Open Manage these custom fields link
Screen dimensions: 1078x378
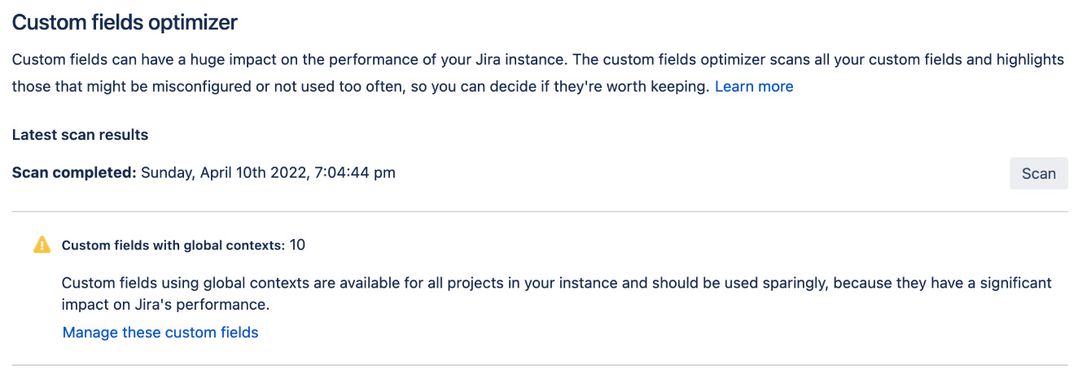coord(160,332)
